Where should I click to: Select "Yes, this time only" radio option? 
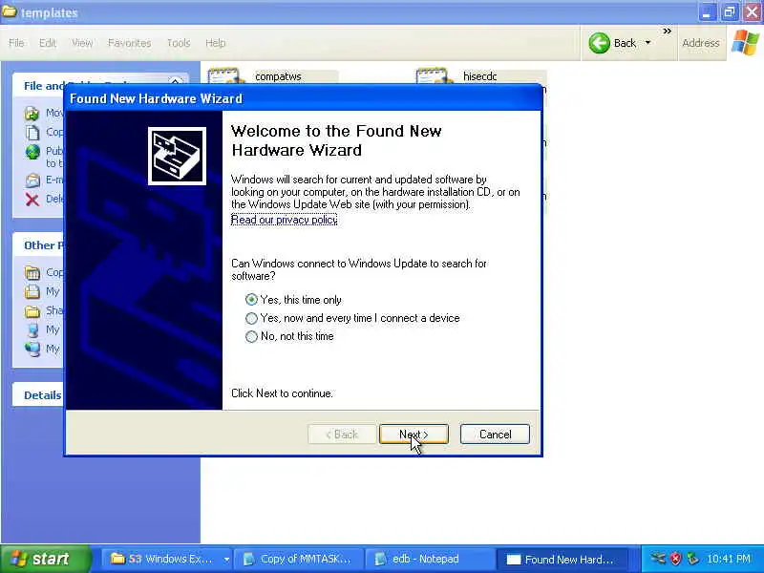point(294,300)
